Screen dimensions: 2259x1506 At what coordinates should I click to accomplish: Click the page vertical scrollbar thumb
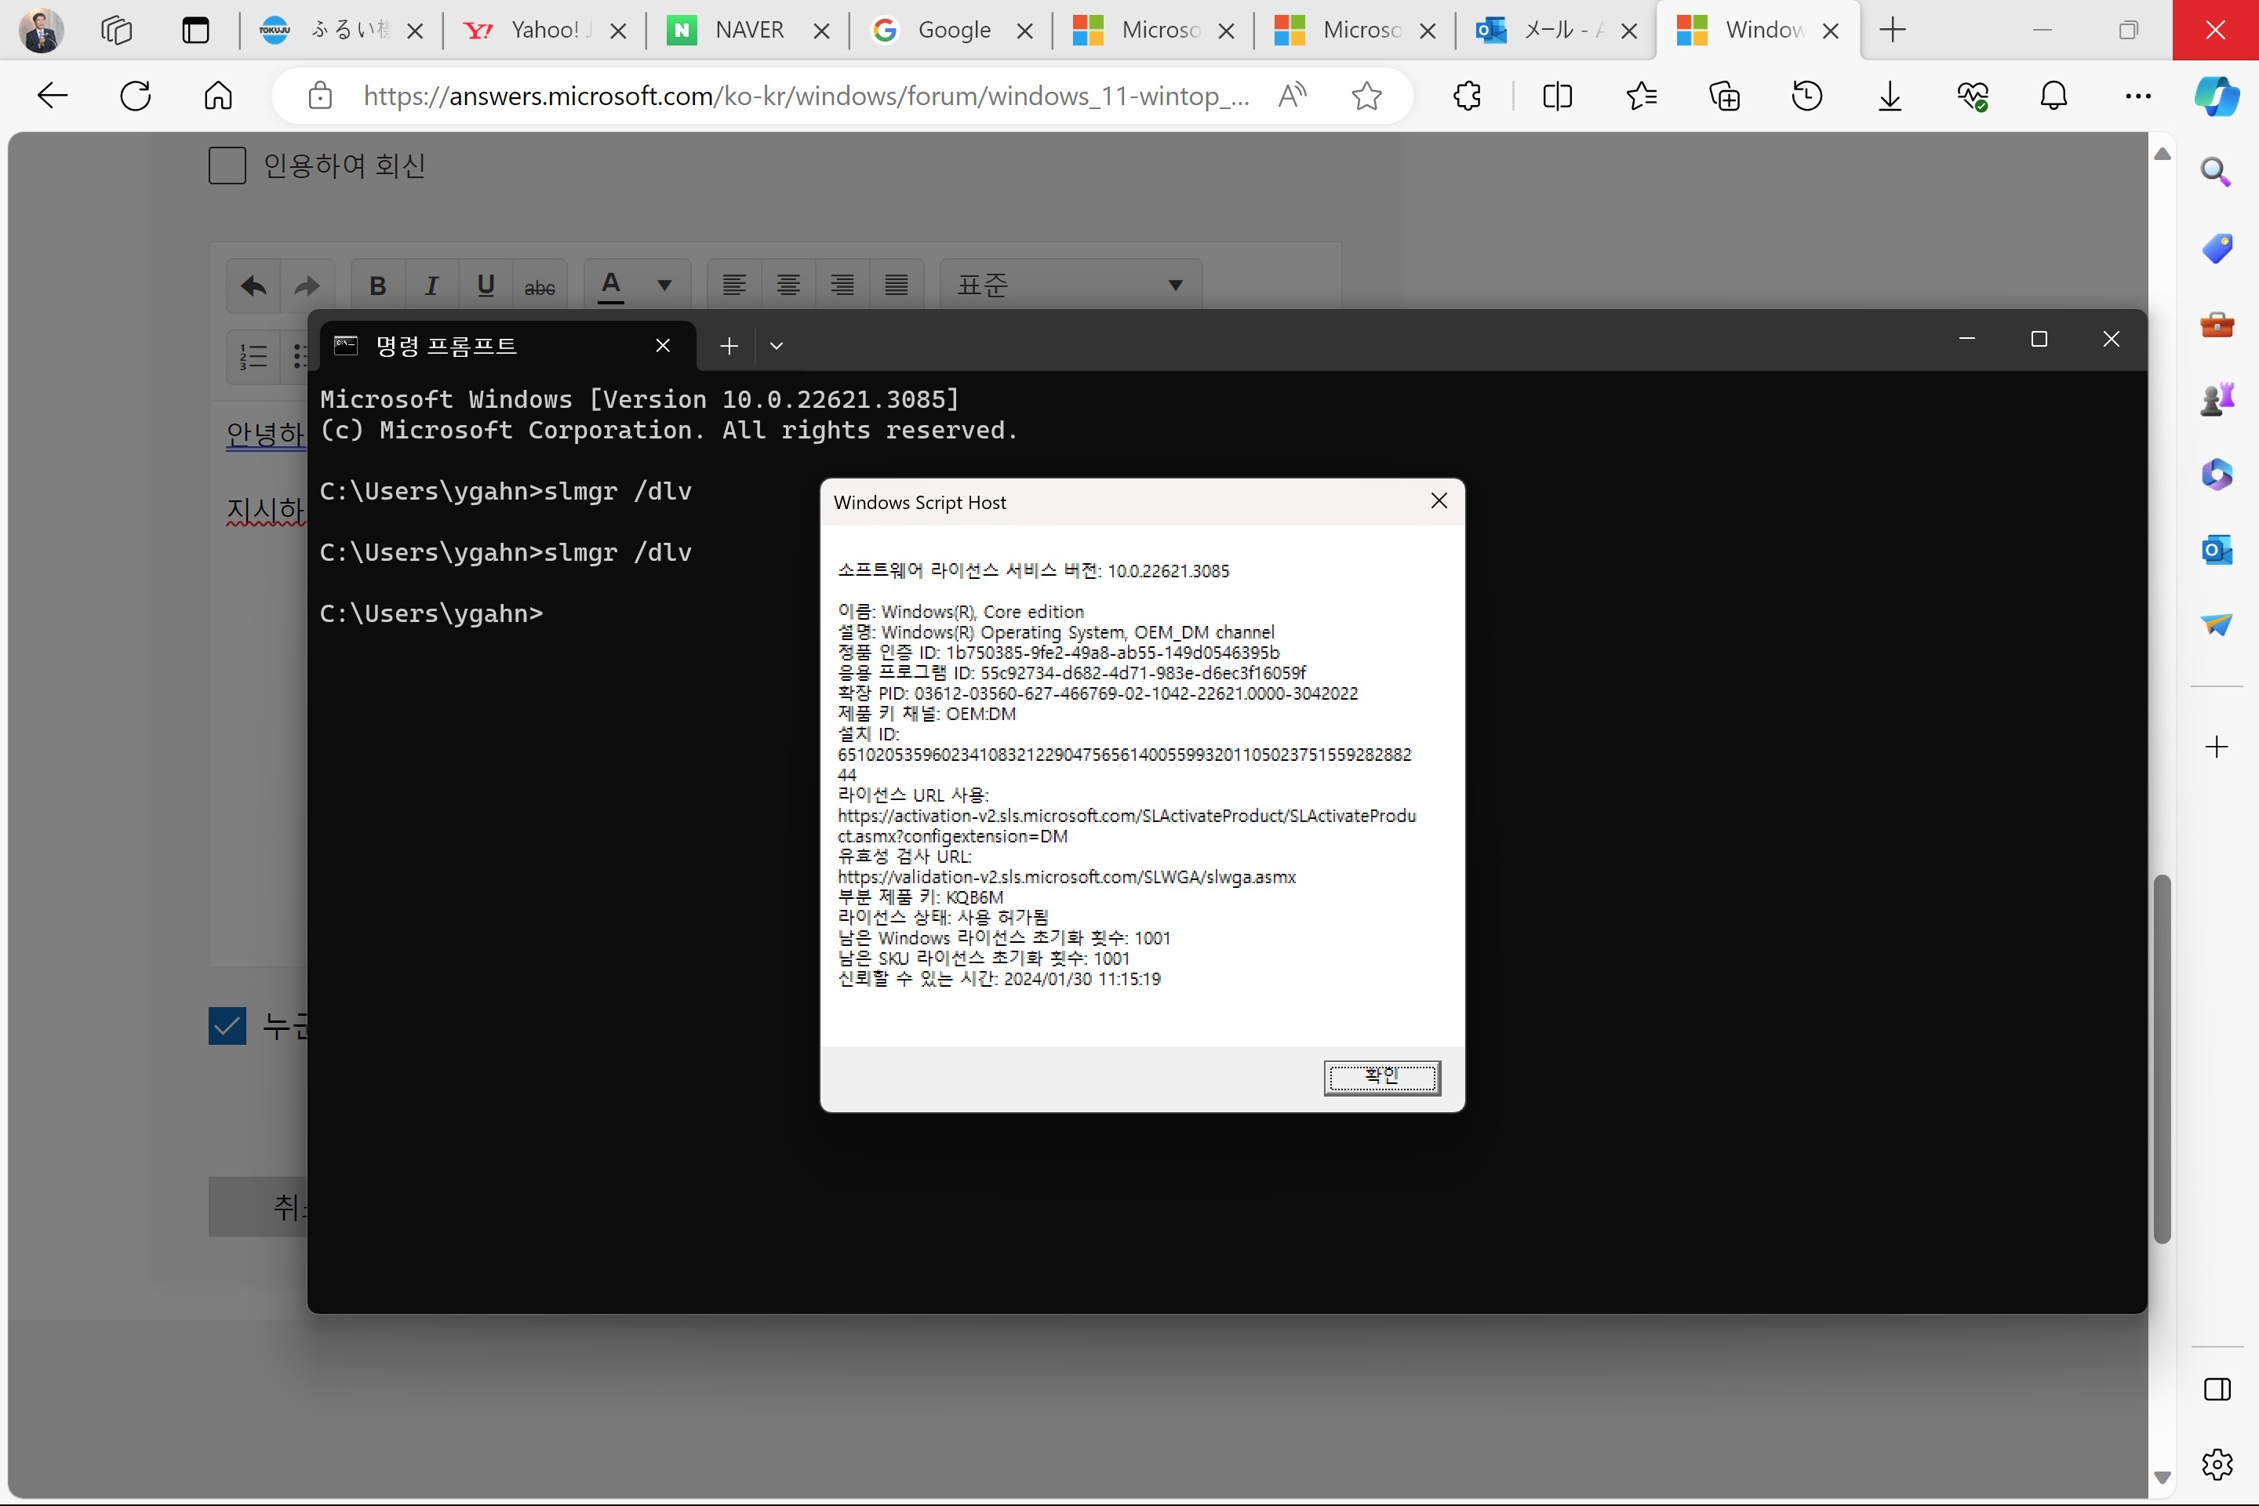pos(2161,1058)
